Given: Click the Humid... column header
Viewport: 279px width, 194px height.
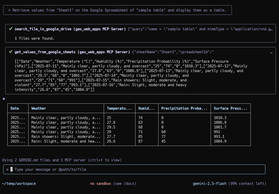Looking at the screenshot, I should tap(147, 108).
